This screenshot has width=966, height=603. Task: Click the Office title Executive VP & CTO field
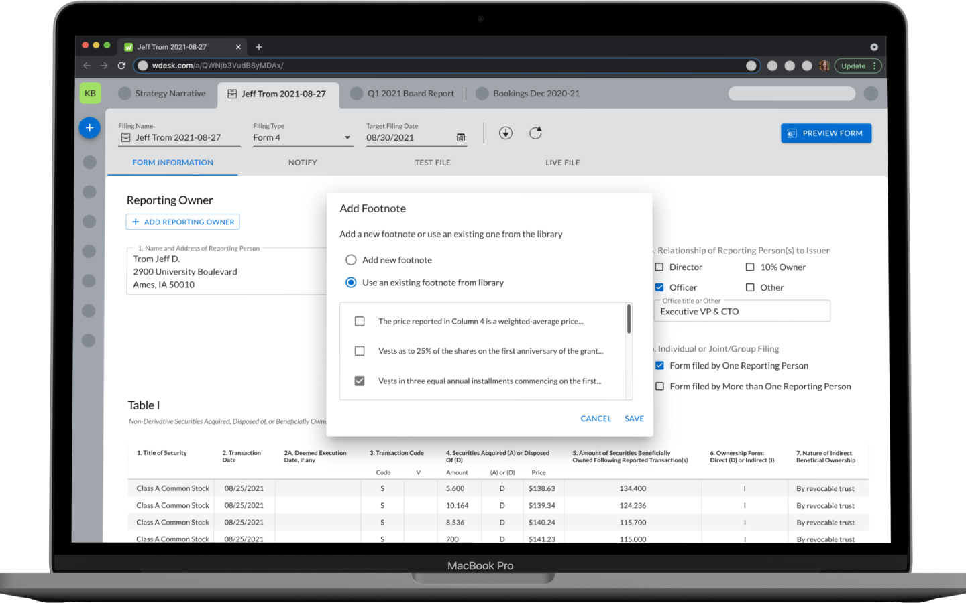(742, 312)
